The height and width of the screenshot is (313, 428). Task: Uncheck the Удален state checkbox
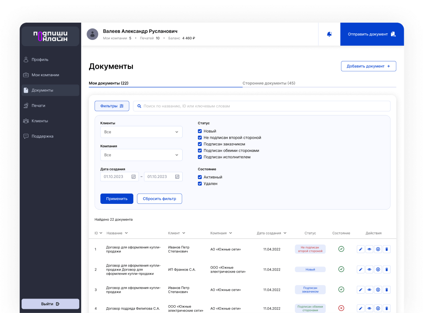pyautogui.click(x=200, y=184)
